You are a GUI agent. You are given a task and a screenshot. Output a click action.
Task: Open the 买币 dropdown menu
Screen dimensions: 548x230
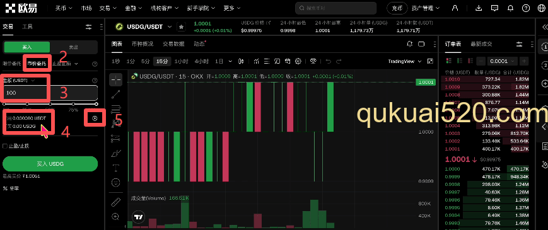pyautogui.click(x=64, y=8)
